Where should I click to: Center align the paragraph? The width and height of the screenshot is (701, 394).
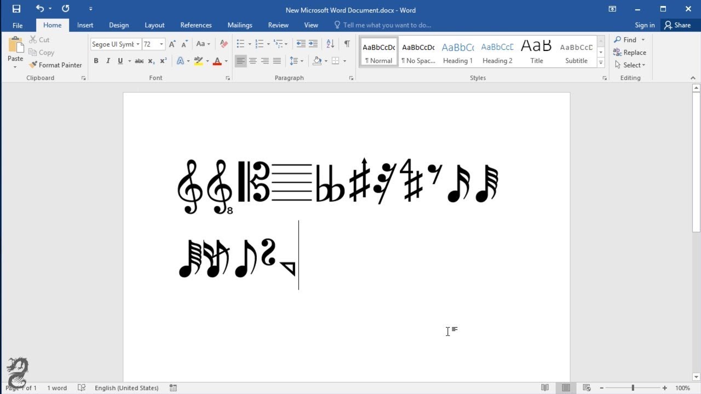[x=253, y=61]
